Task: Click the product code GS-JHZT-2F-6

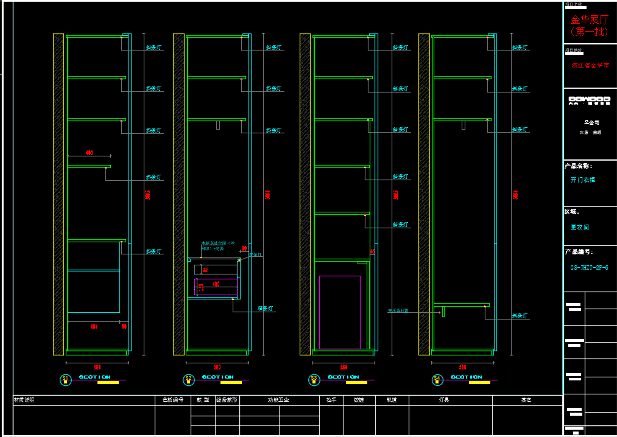Action: (589, 267)
